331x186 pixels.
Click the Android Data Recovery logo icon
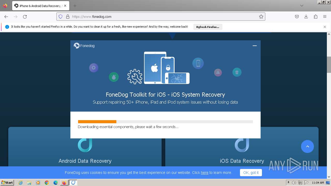tap(85, 145)
